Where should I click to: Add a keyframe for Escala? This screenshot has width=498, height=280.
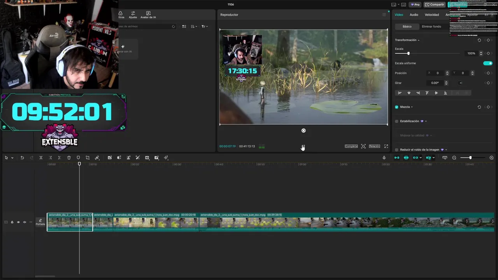(x=488, y=53)
